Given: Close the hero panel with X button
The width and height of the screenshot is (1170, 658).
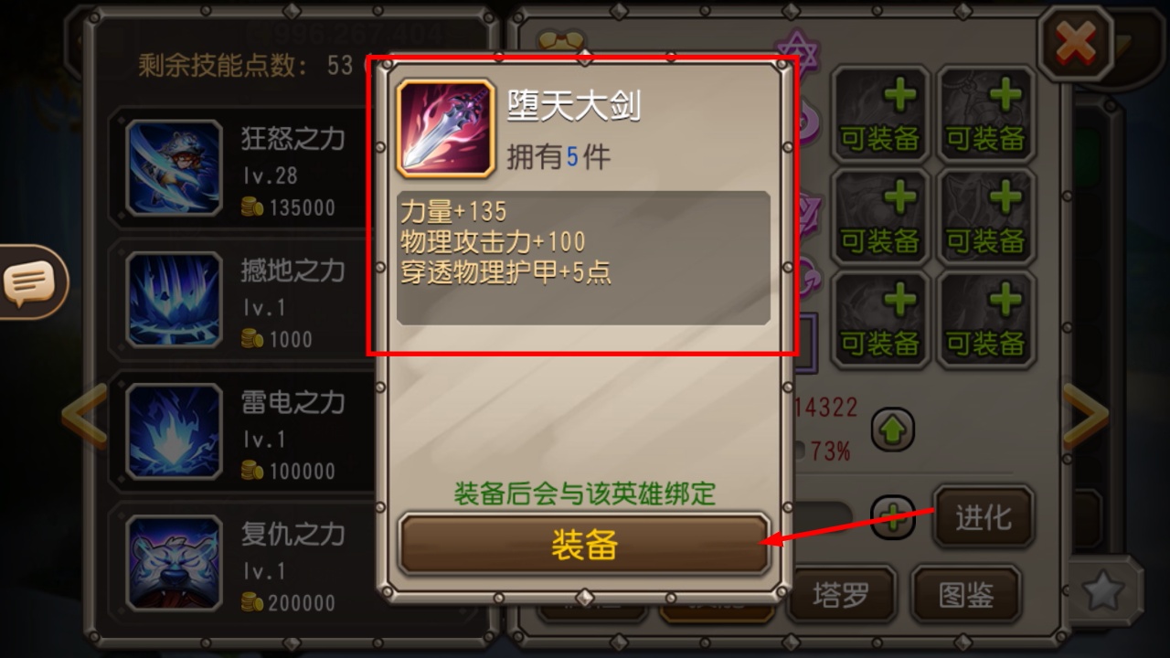Looking at the screenshot, I should (x=1075, y=43).
